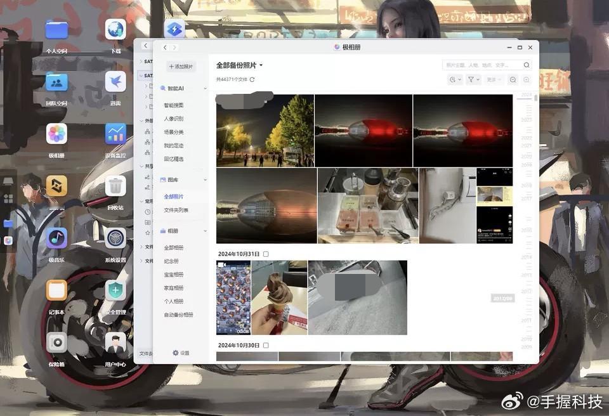Open the game video thumbnail under 2024年10月31日
This screenshot has height=416, width=609.
coord(233,297)
